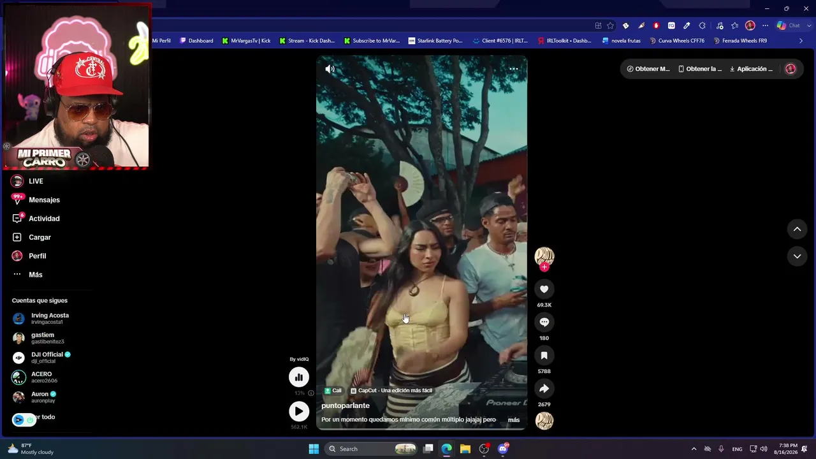The image size is (816, 459).
Task: Open the gastiem followed account
Action: coord(38,338)
